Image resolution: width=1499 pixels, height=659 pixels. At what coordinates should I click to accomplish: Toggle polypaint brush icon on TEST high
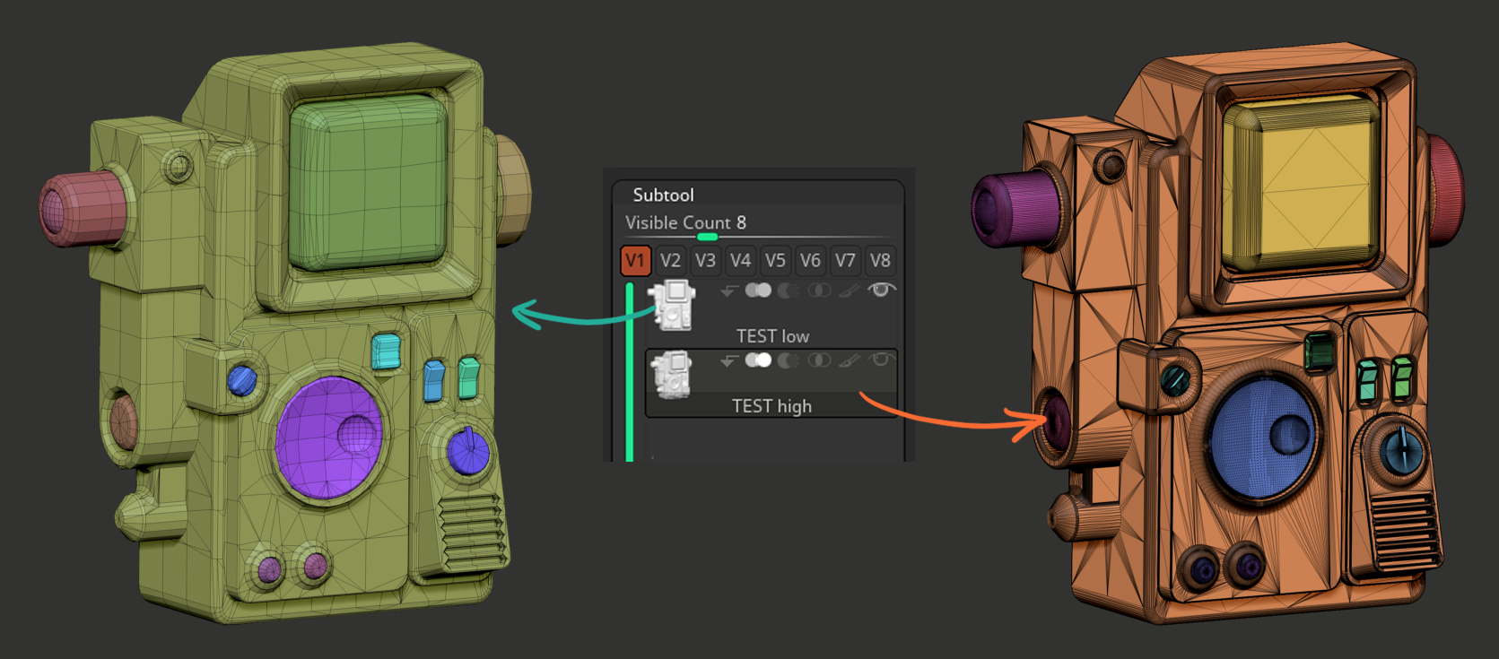coord(850,360)
